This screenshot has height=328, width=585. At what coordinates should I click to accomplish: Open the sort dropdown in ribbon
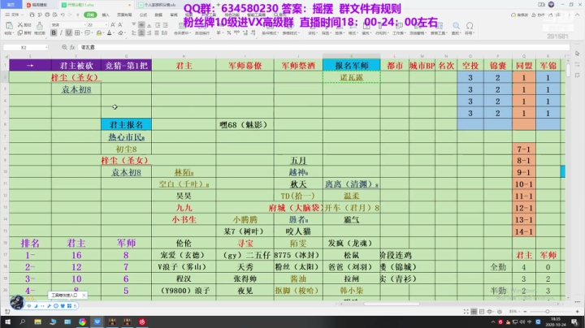(x=339, y=32)
